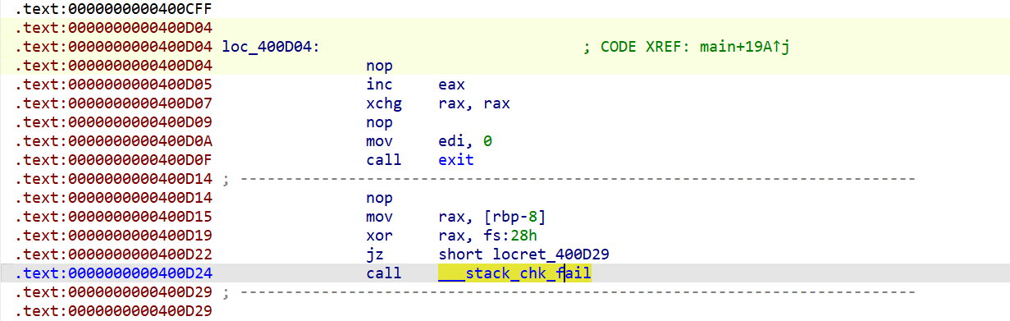This screenshot has height=321, width=1010.
Task: Select the nop at address 400D09
Action: tap(379, 122)
